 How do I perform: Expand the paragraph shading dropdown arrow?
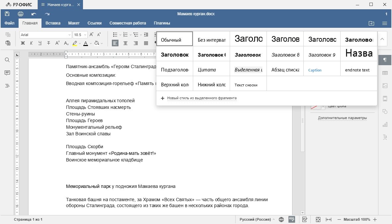click(x=102, y=43)
